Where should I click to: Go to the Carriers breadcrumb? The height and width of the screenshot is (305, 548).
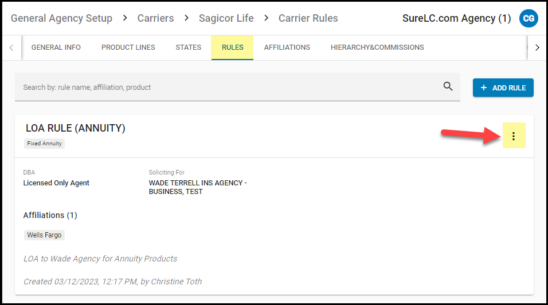pos(155,18)
